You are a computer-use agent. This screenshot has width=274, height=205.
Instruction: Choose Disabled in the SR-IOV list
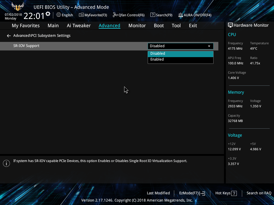tap(181, 54)
